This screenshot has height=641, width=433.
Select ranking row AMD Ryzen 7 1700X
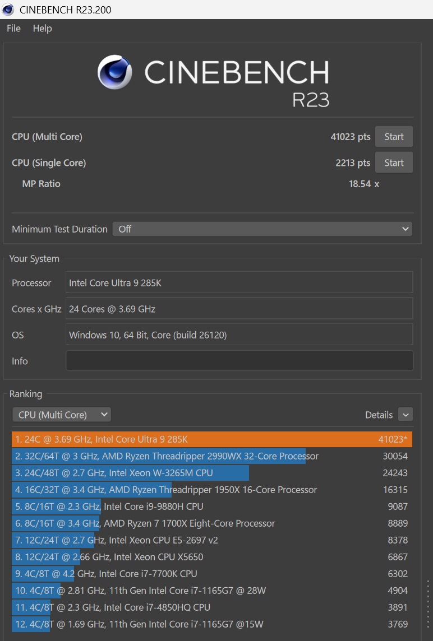211,523
